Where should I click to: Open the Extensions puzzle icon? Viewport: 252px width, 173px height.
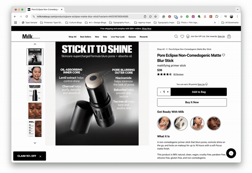[x=217, y=17]
